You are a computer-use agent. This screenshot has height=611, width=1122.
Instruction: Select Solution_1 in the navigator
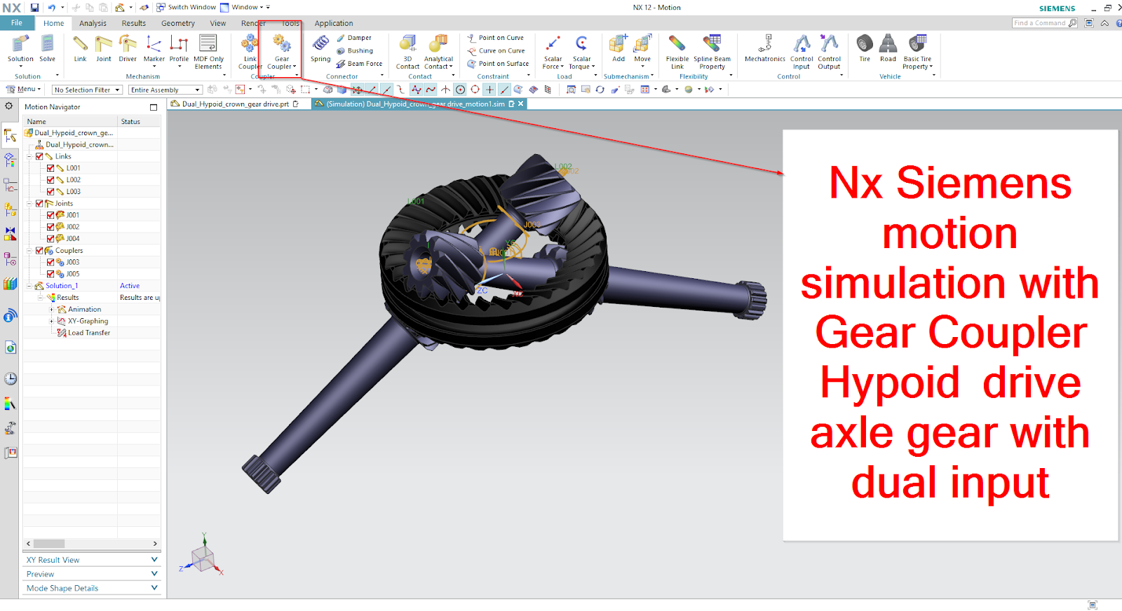pos(62,286)
